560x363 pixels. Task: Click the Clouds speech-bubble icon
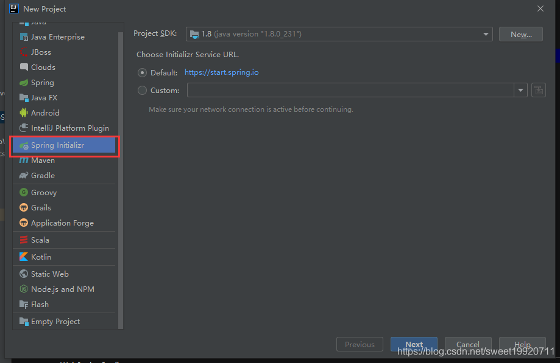click(24, 67)
